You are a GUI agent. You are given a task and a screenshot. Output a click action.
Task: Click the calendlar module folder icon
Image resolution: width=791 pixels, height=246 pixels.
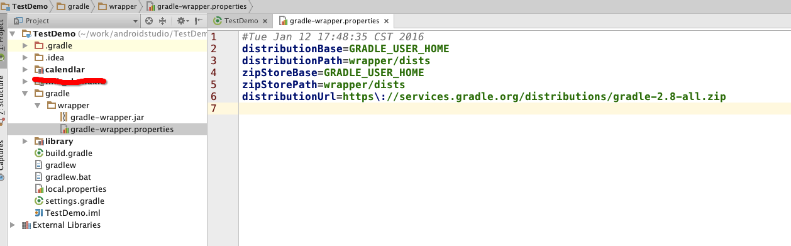click(38, 69)
